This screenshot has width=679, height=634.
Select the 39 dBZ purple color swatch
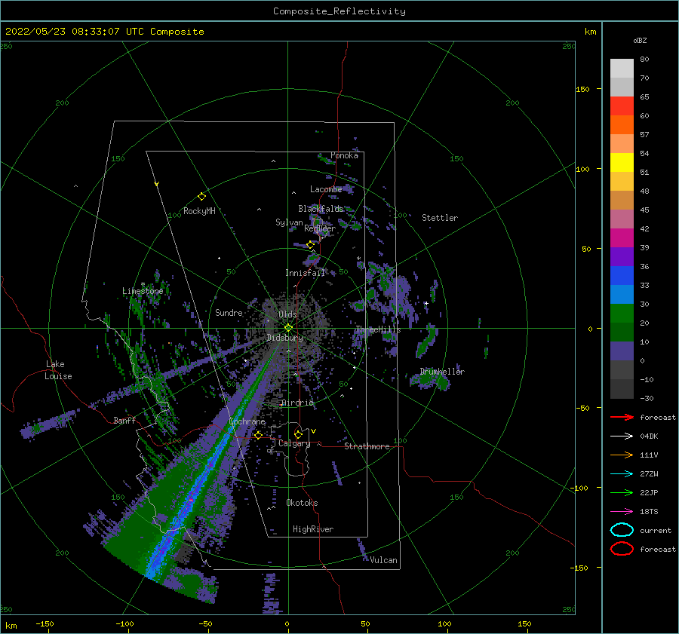(622, 257)
